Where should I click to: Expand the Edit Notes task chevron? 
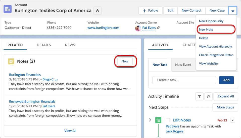pyautogui.click(x=150, y=120)
